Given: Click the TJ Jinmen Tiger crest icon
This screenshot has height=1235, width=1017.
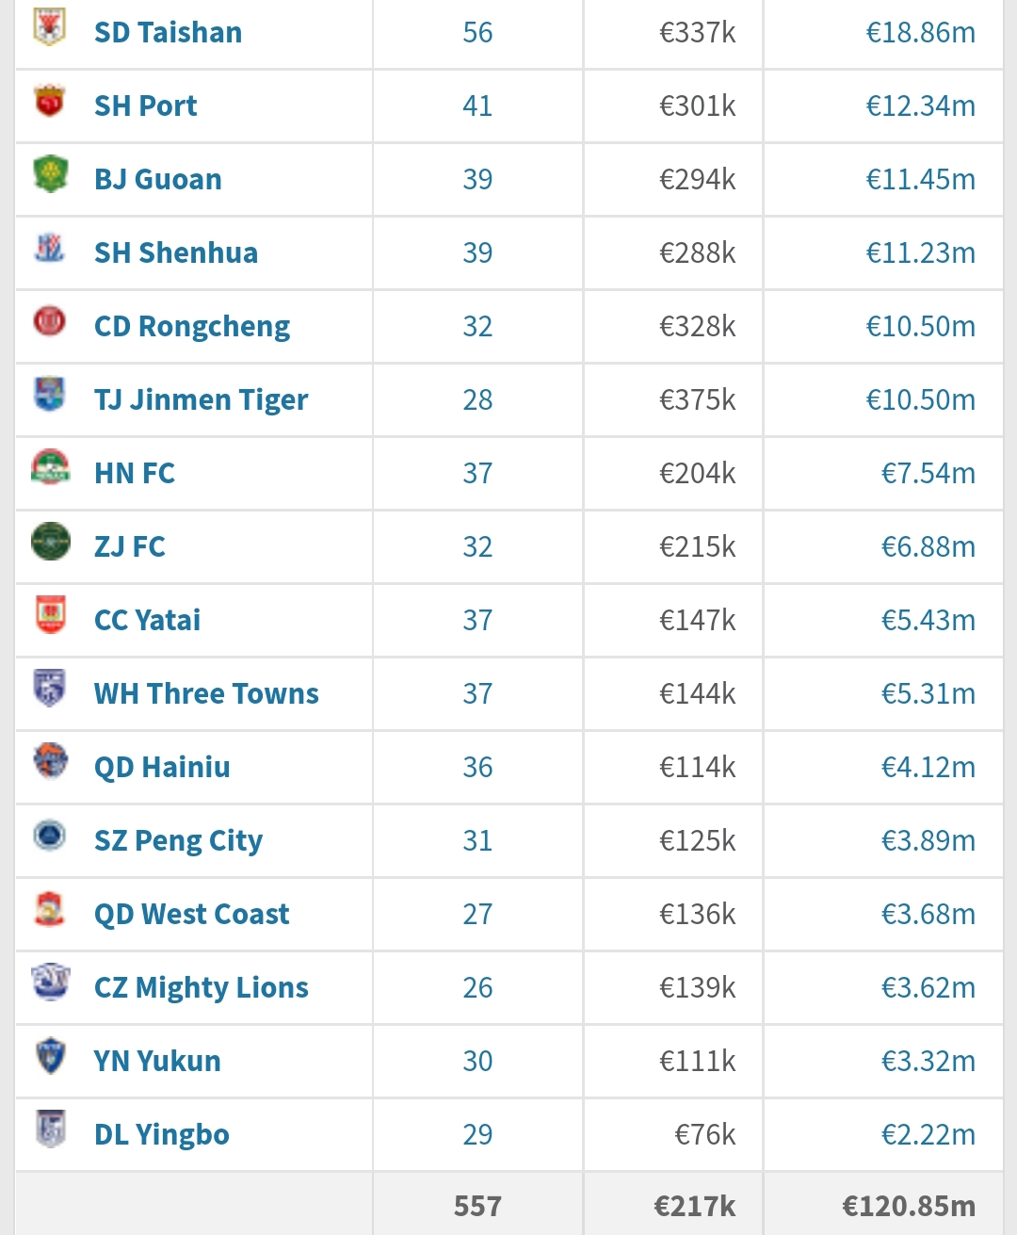Looking at the screenshot, I should [50, 395].
